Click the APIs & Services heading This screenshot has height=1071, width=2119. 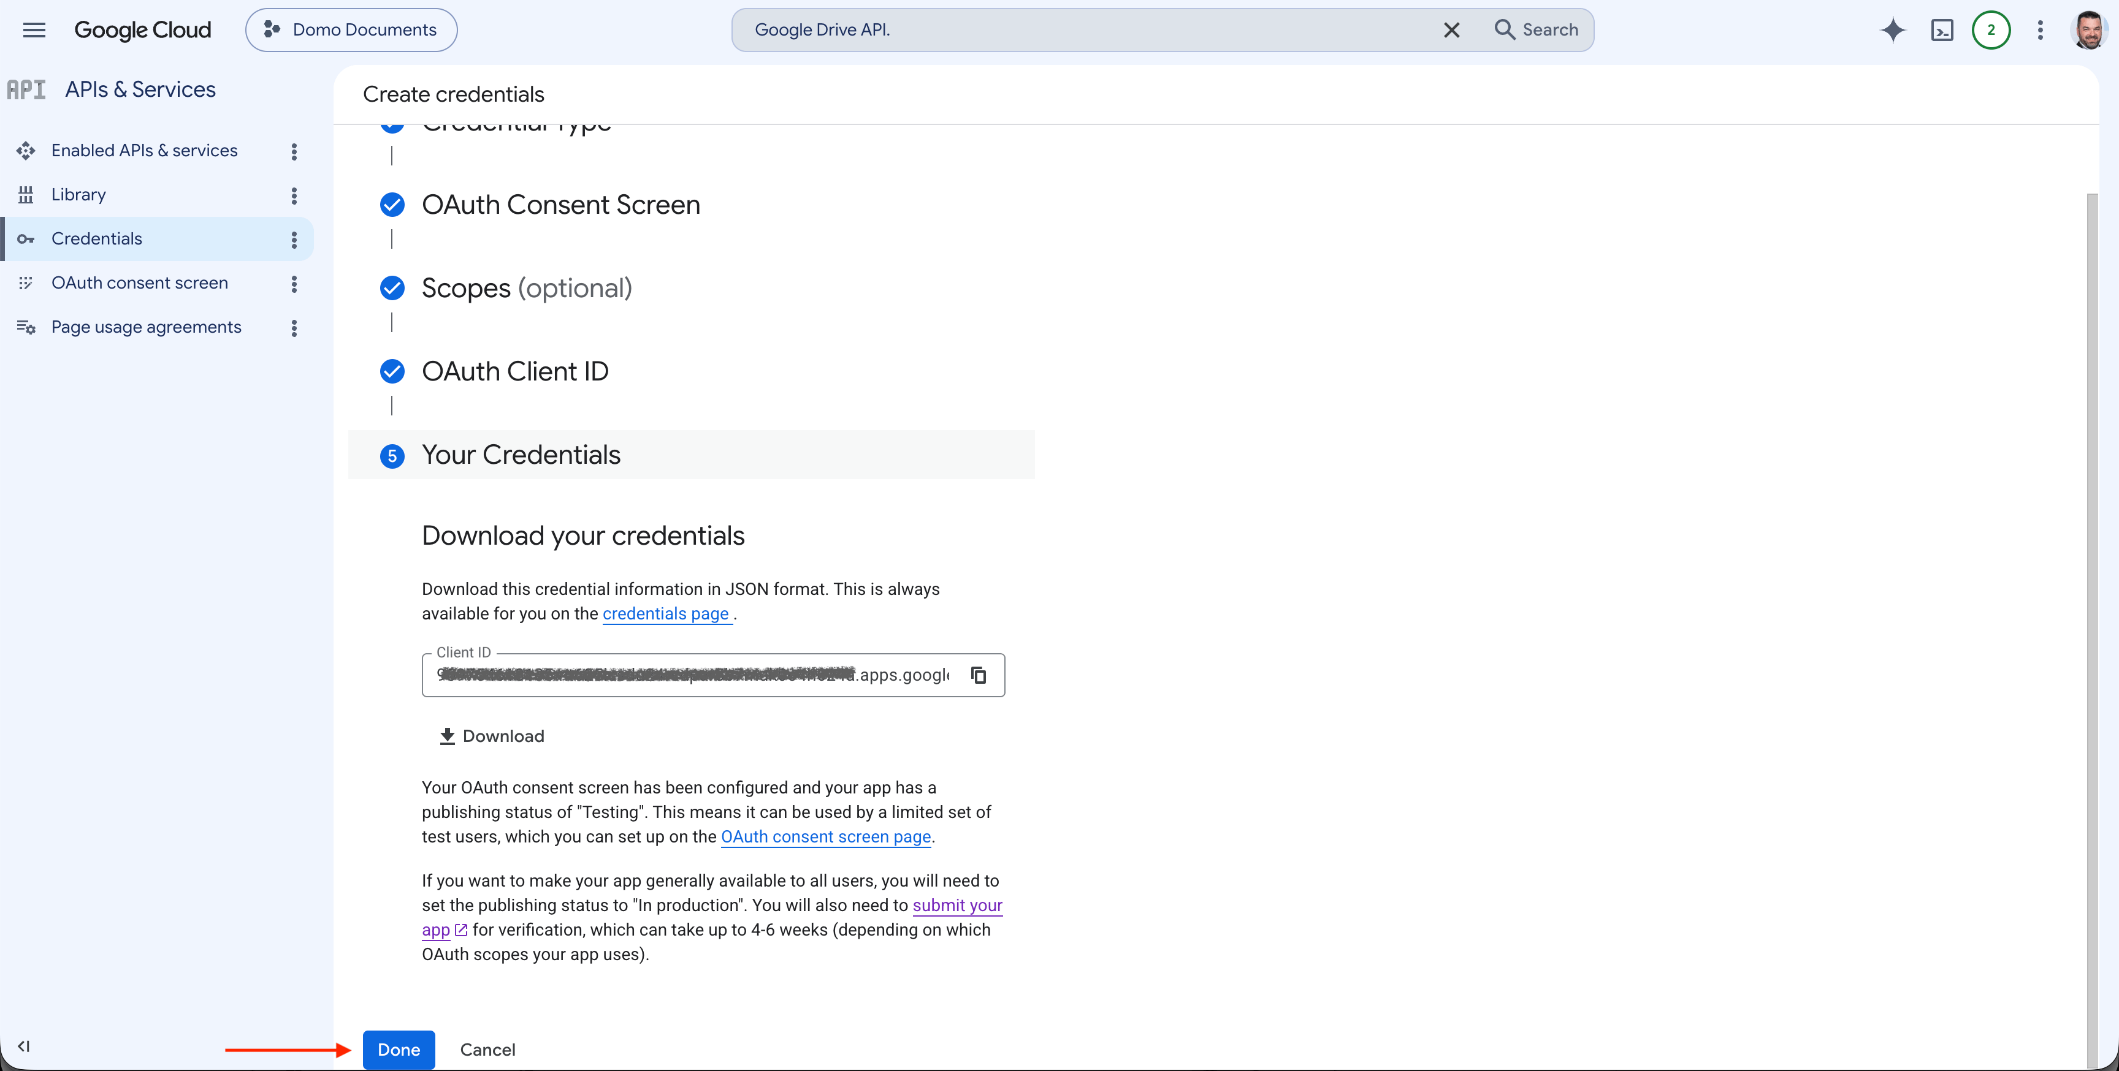[140, 89]
